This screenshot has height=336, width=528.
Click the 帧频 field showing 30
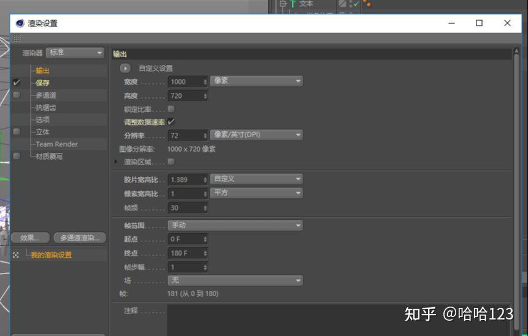coord(185,208)
